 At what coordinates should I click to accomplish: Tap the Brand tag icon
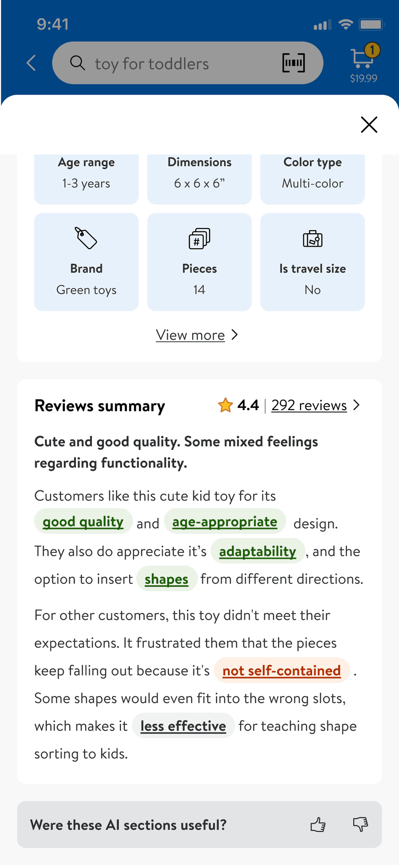pos(86,239)
